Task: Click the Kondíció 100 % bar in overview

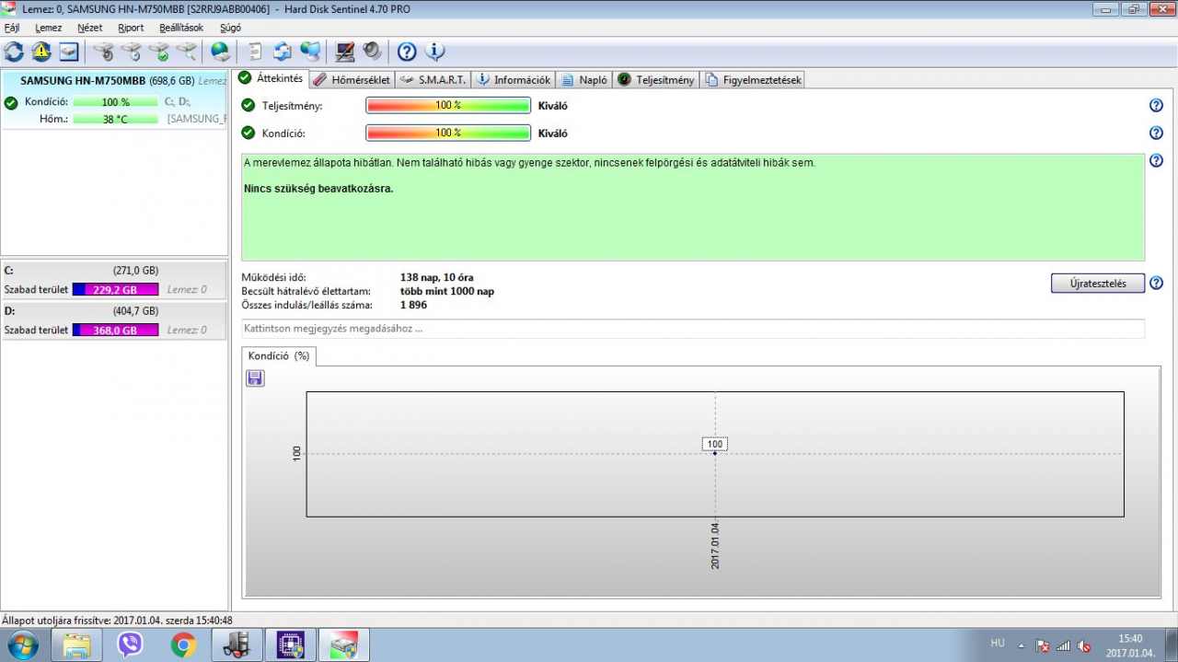Action: [x=448, y=134]
